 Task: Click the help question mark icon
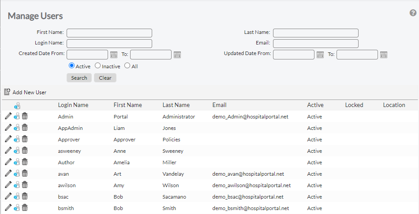(x=413, y=13)
